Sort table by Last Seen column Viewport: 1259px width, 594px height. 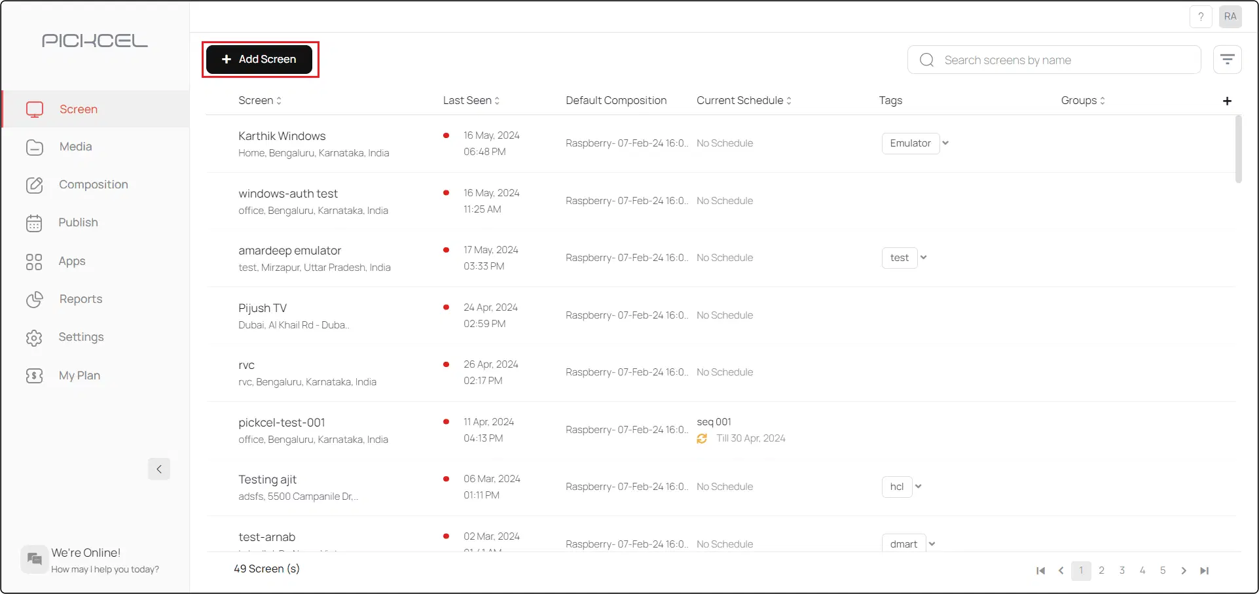[x=471, y=101]
